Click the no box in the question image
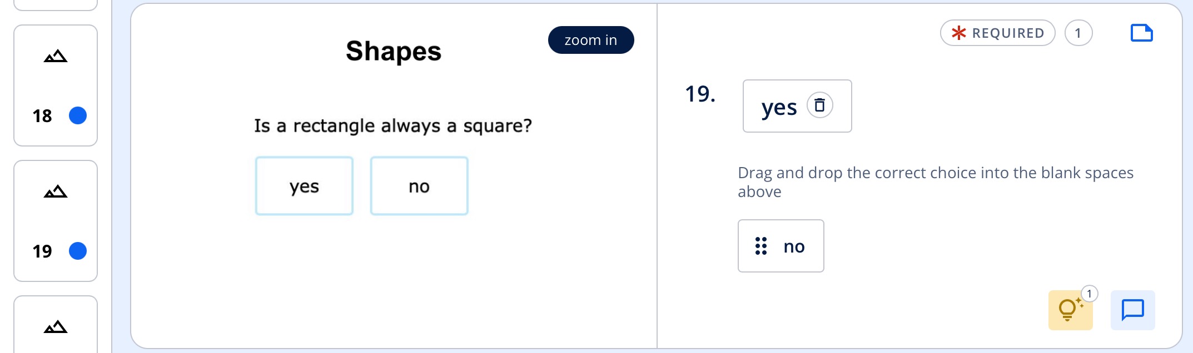1193x353 pixels. 419,186
